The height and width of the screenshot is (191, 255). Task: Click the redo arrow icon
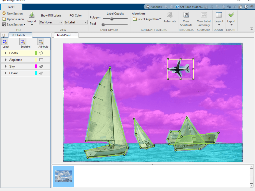[235, 7]
